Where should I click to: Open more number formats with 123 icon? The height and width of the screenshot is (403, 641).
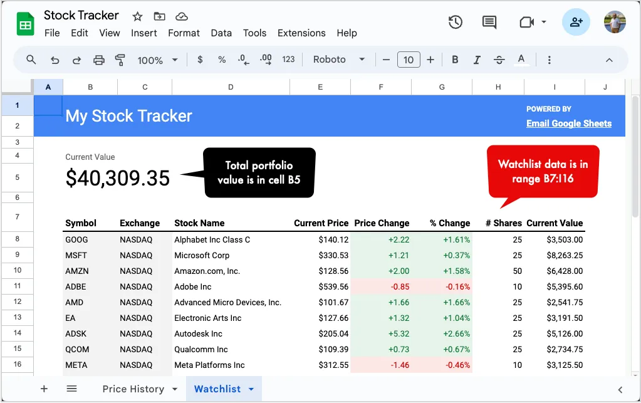coord(288,59)
